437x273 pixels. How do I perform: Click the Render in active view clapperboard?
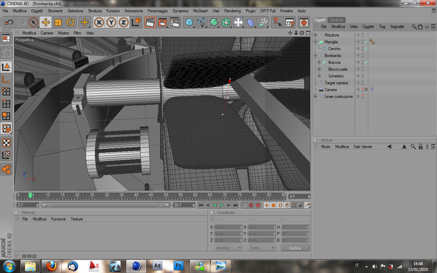pyautogui.click(x=150, y=23)
